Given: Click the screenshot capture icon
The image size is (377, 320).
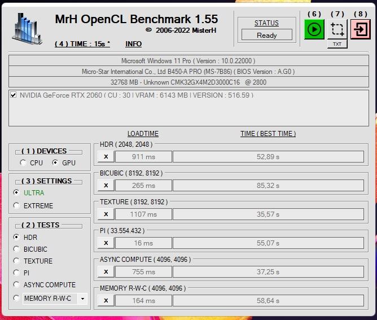Looking at the screenshot, I should click(x=337, y=29).
